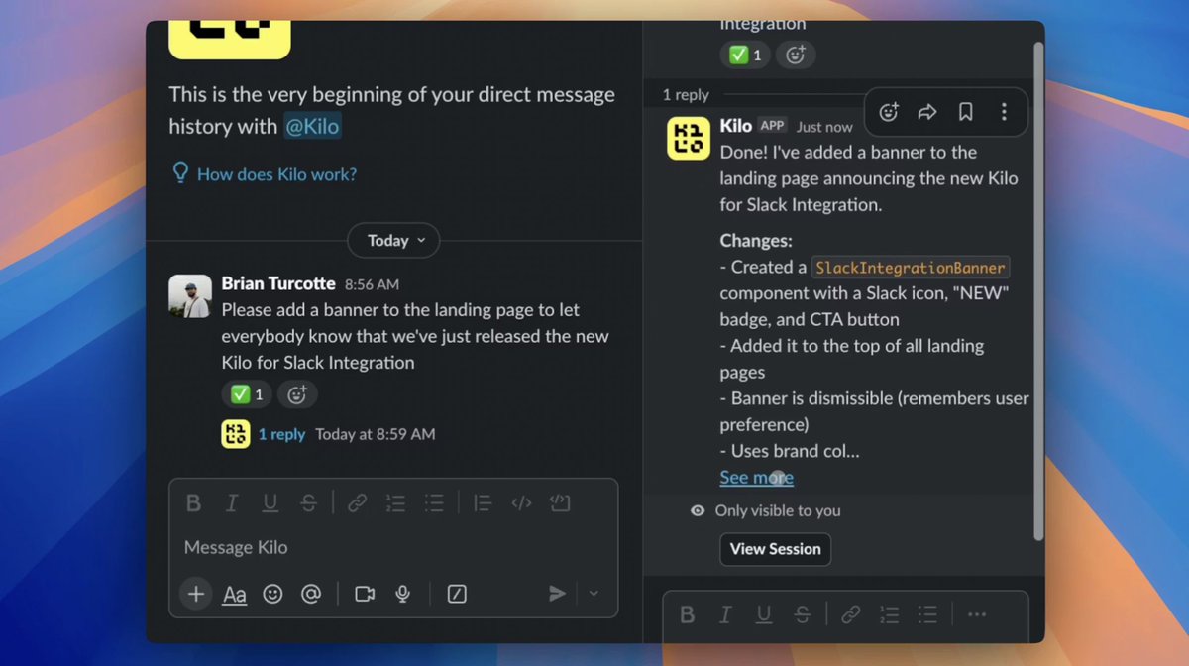This screenshot has width=1189, height=666.
Task: Forward the Kilo message
Action: click(927, 112)
